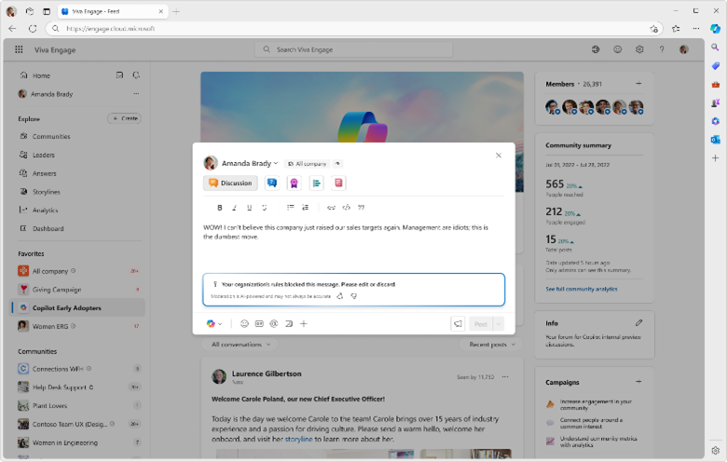Toggle underline formatting in the composer
Image resolution: width=727 pixels, height=462 pixels.
click(x=250, y=208)
